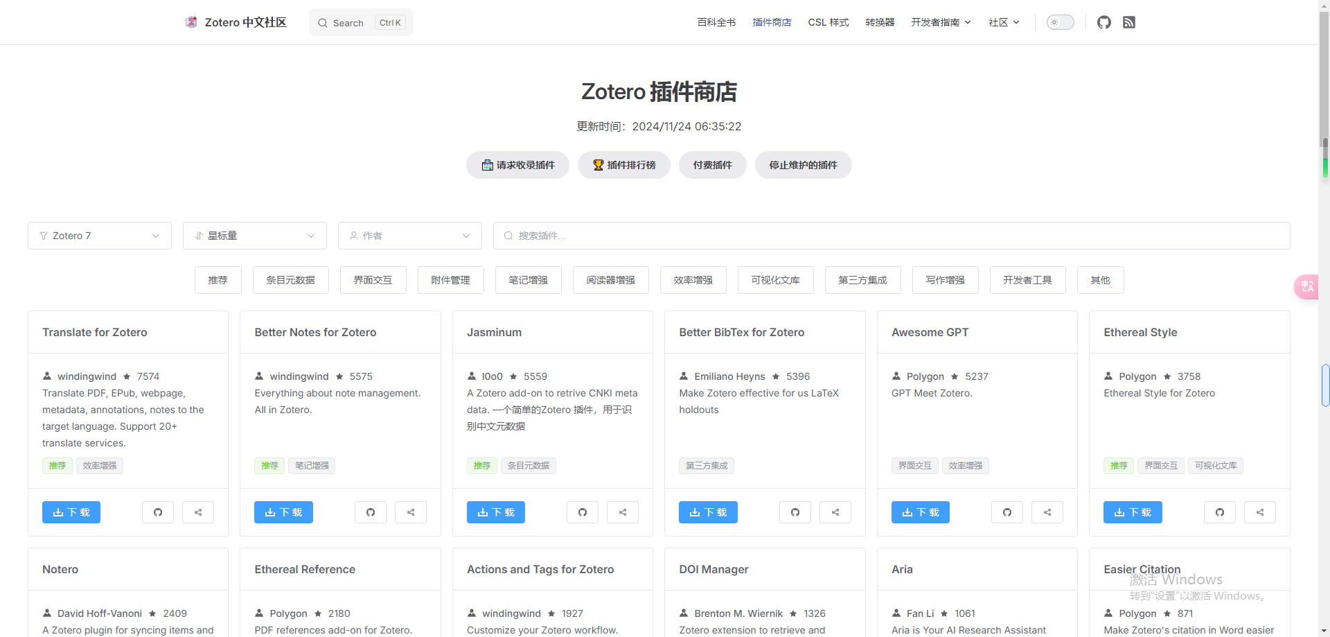
Task: Open 转换器 in the navigation
Action: coord(880,22)
